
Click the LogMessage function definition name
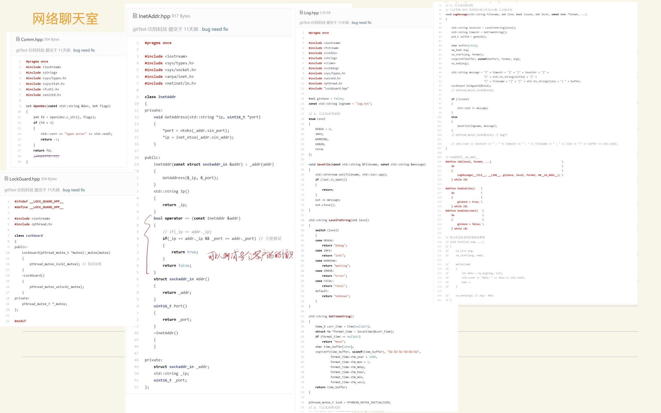click(x=460, y=14)
